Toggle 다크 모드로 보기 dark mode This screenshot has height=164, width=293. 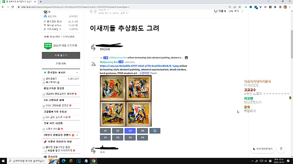coord(263,149)
